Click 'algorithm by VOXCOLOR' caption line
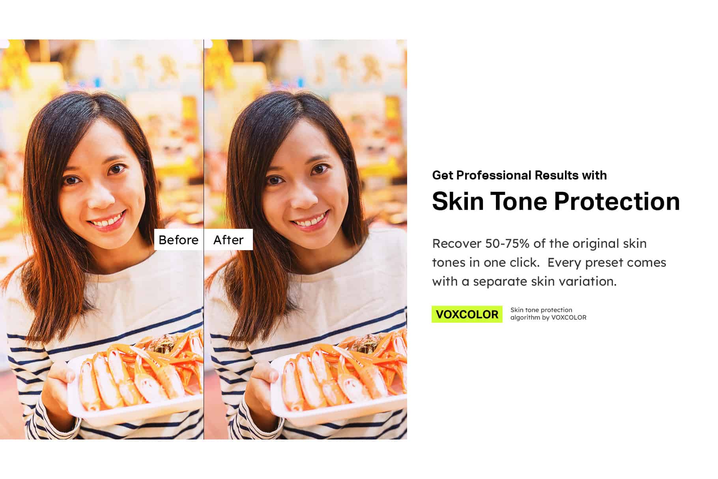Image resolution: width=718 pixels, height=479 pixels. click(548, 317)
